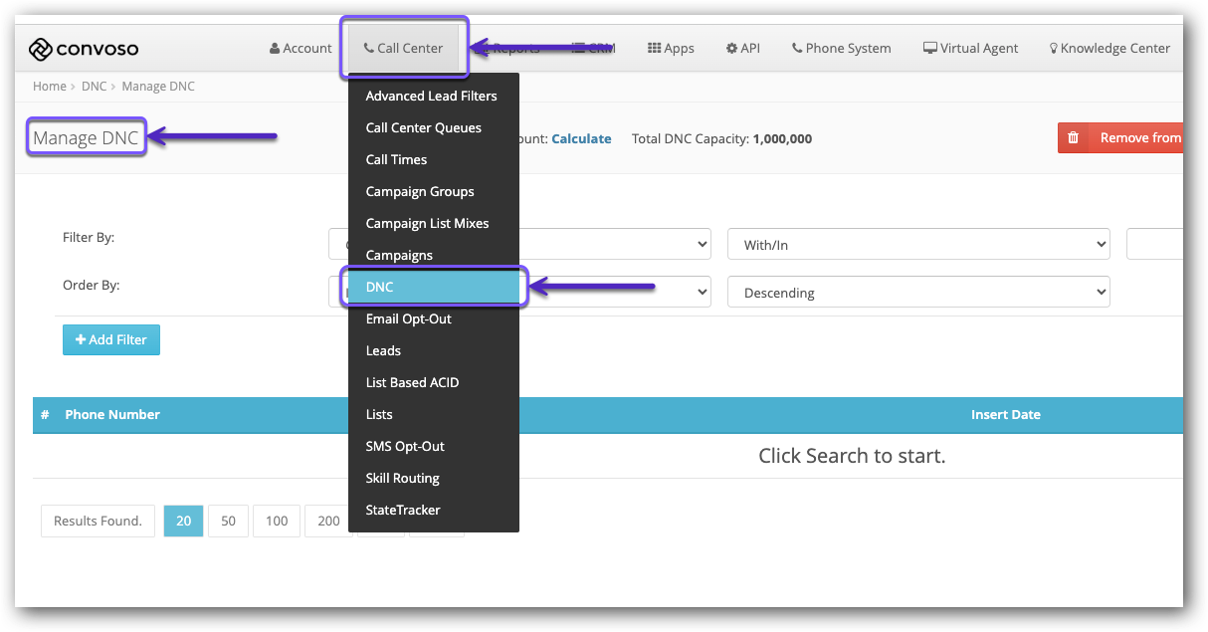
Task: Open the Apps grid menu
Action: pyautogui.click(x=671, y=48)
